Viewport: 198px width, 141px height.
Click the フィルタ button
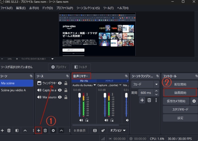tap(81, 67)
